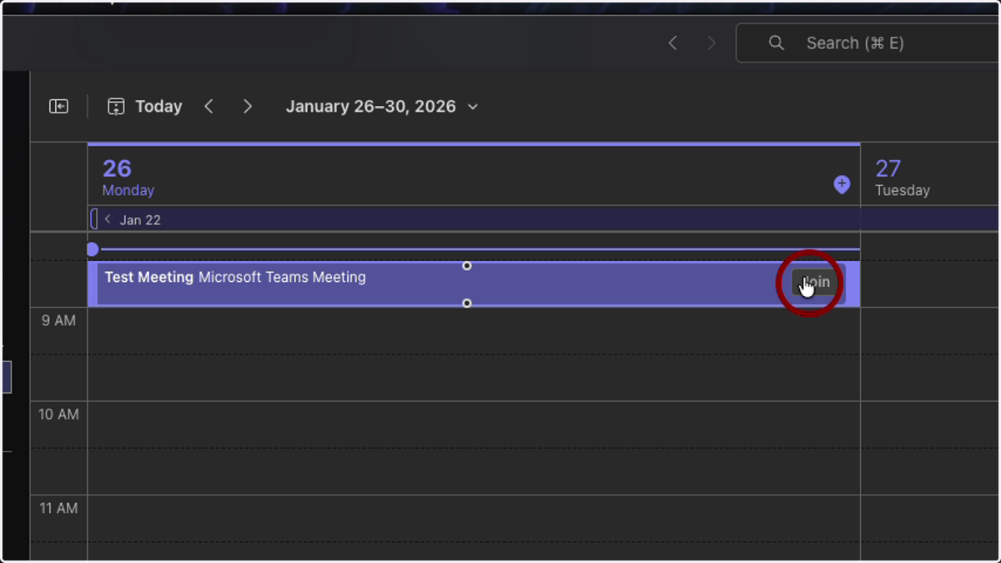Image resolution: width=1001 pixels, height=563 pixels.
Task: Add location pin on Monday 26
Action: 842,184
